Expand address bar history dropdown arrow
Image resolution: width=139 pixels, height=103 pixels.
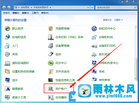pyautogui.click(x=88, y=7)
